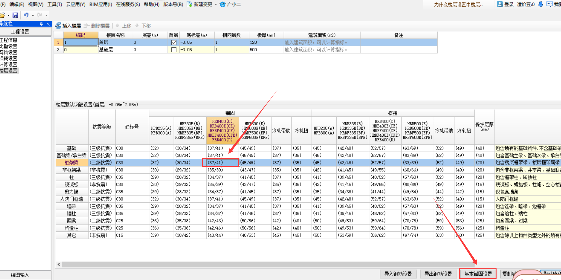Select 工程信息 in navigation list
561x280 pixels.
[x=9, y=40]
